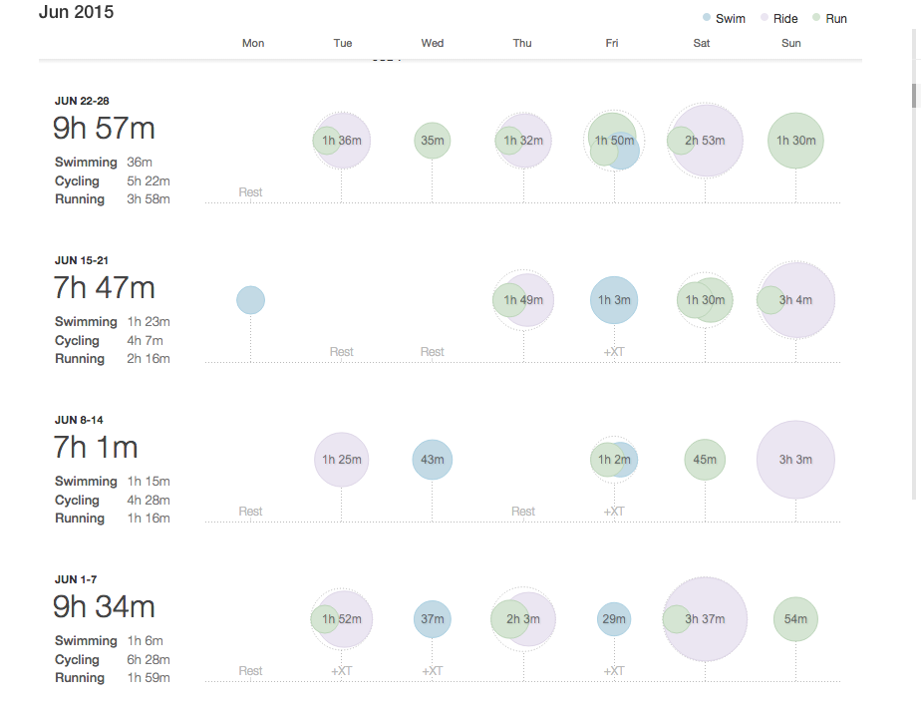The image size is (921, 703).
Task: Click the Jun 2015 month heading
Action: click(76, 13)
